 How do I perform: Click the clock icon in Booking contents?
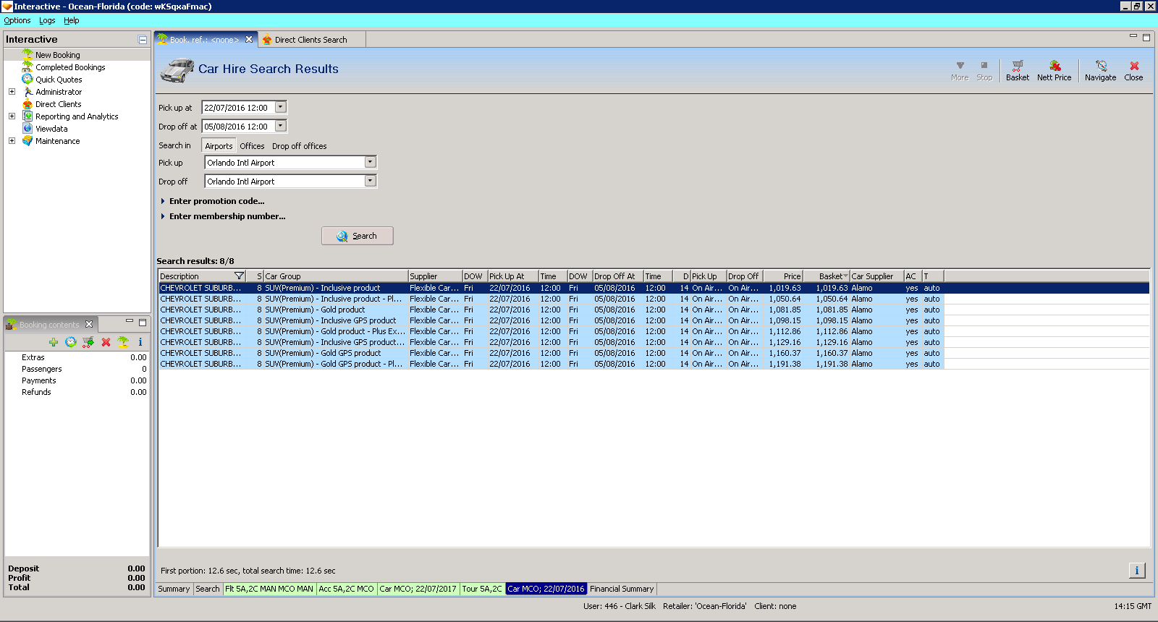[71, 342]
